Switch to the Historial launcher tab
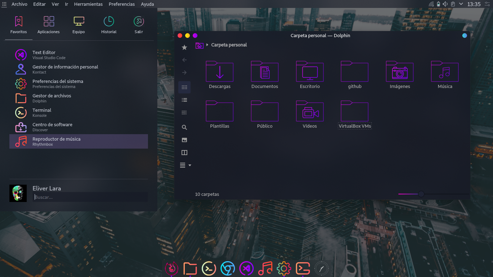Viewport: 493px width, 277px height. pyautogui.click(x=109, y=25)
